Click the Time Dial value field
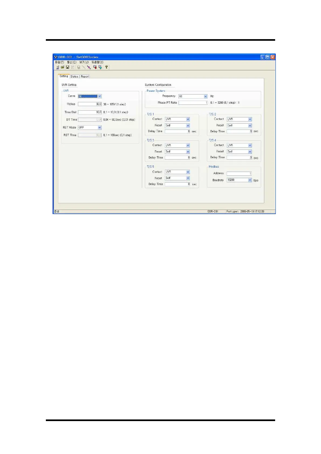Screen dimensions: 321x454 (90, 112)
